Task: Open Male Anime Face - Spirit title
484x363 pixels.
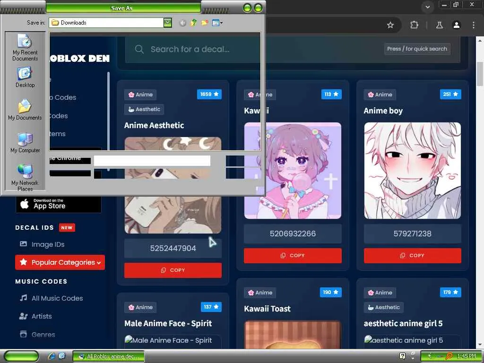Action: click(x=168, y=323)
